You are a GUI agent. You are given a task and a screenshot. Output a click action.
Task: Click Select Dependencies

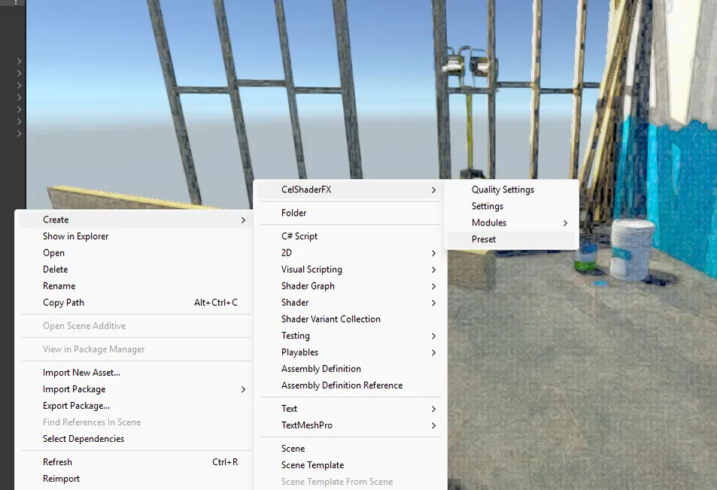pyautogui.click(x=135, y=439)
